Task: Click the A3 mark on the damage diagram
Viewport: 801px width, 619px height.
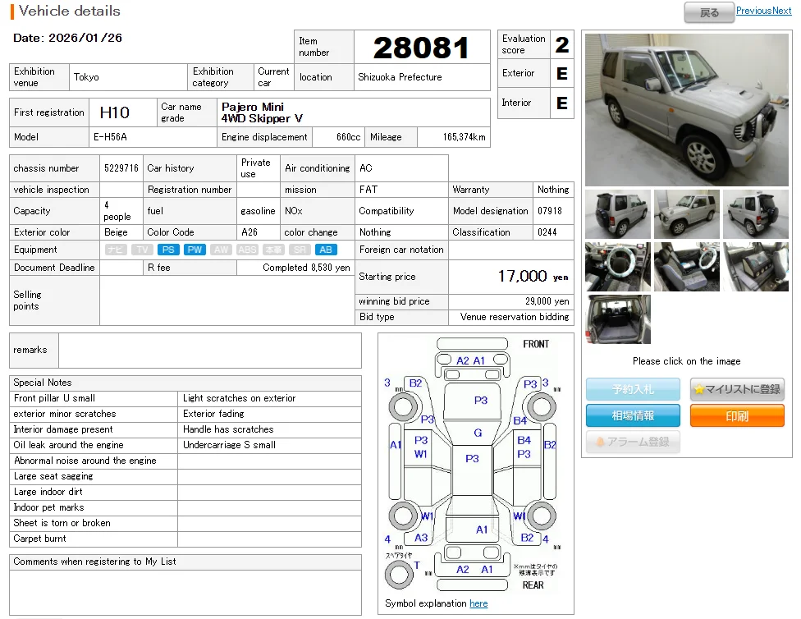Action: [x=421, y=538]
